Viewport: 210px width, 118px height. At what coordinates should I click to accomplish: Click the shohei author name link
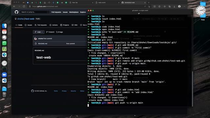pyautogui.click(x=41, y=39)
